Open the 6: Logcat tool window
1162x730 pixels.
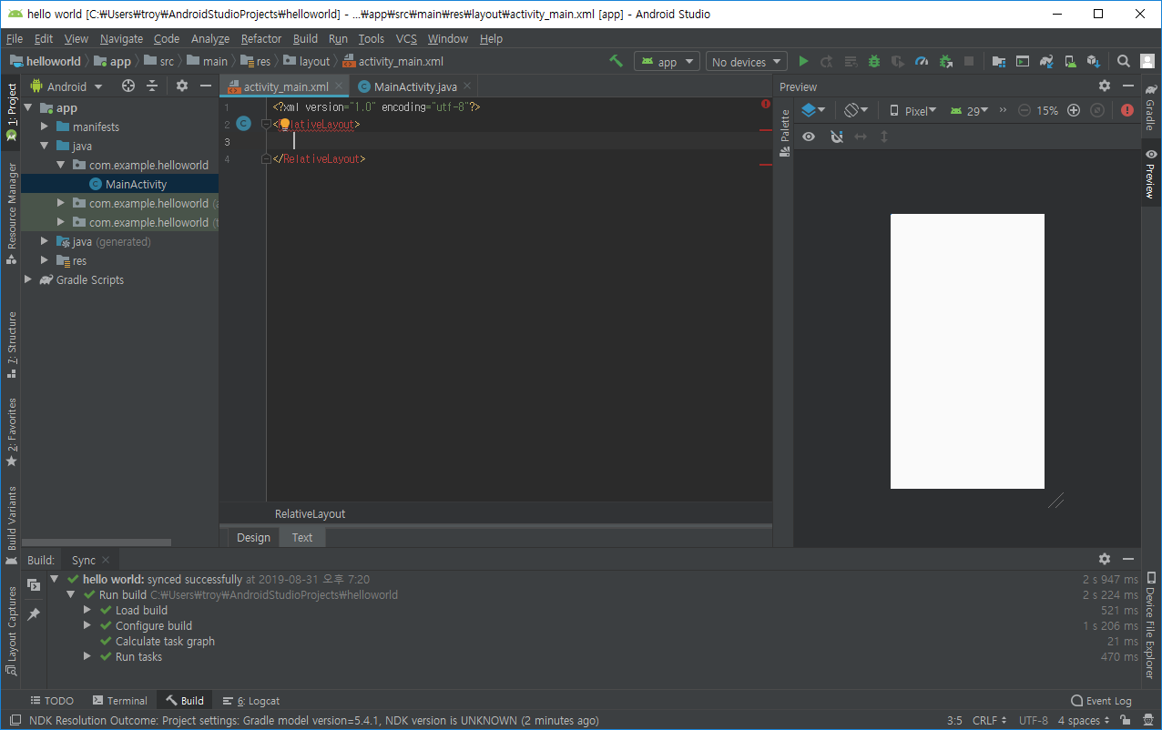(x=251, y=700)
